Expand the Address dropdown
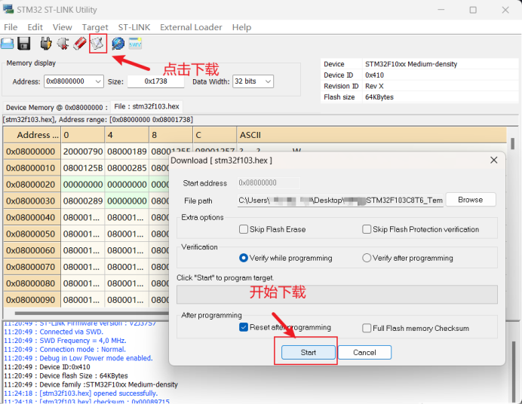Viewport: 522px width, 404px height. pos(98,81)
